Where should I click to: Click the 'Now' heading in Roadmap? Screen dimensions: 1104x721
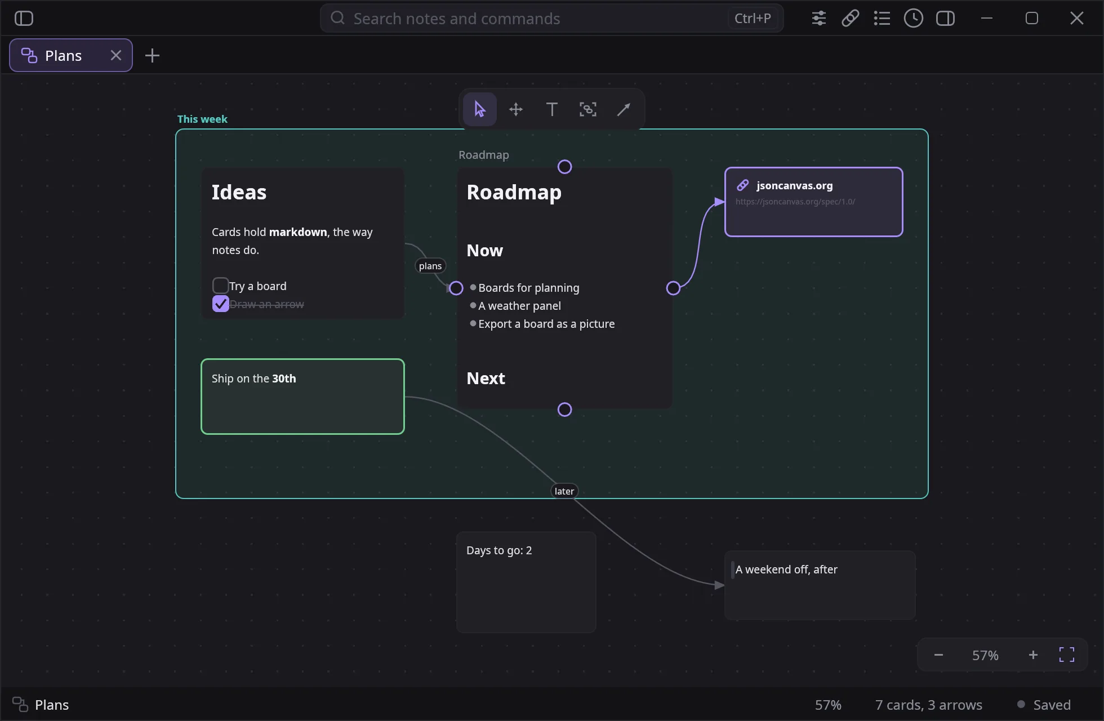coord(484,251)
